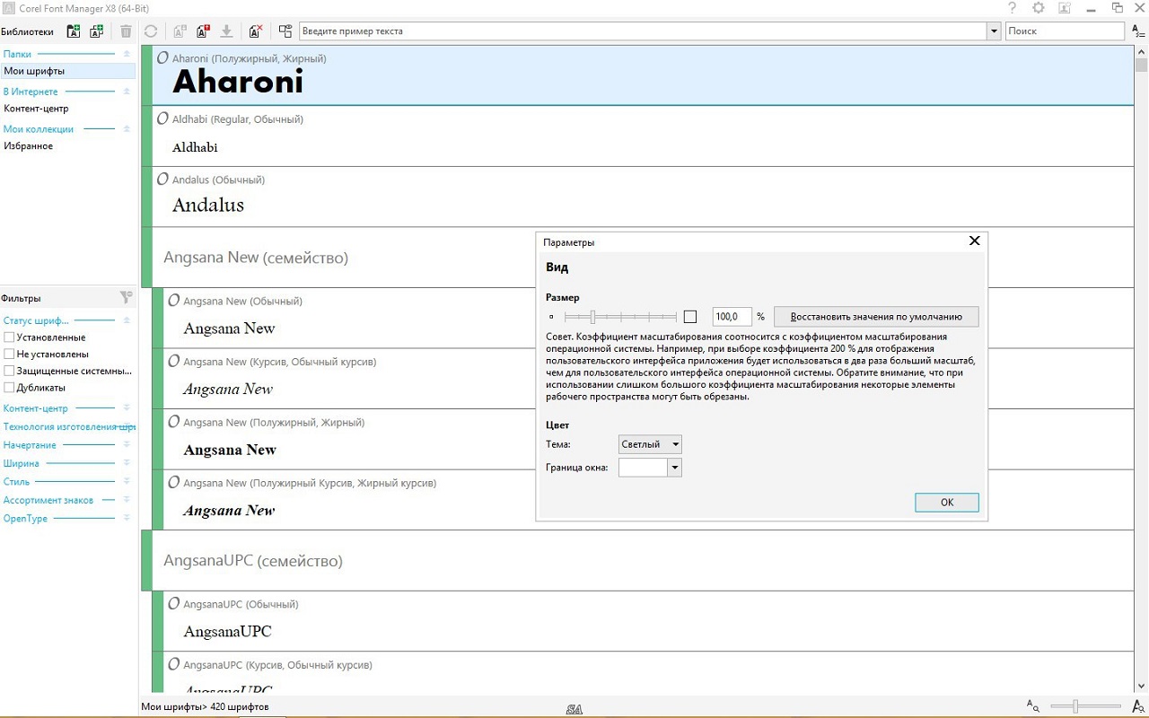Screen dimensions: 1149x718
Task: Click the font list view icon beside search
Action: click(x=1138, y=31)
